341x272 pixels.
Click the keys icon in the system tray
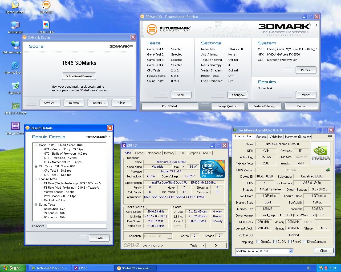(x=321, y=268)
